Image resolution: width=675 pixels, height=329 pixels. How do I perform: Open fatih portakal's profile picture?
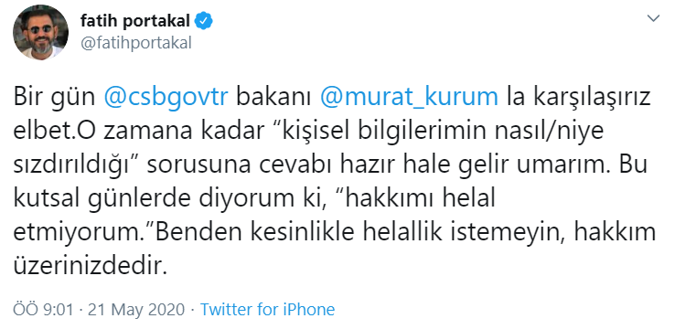tap(40, 32)
